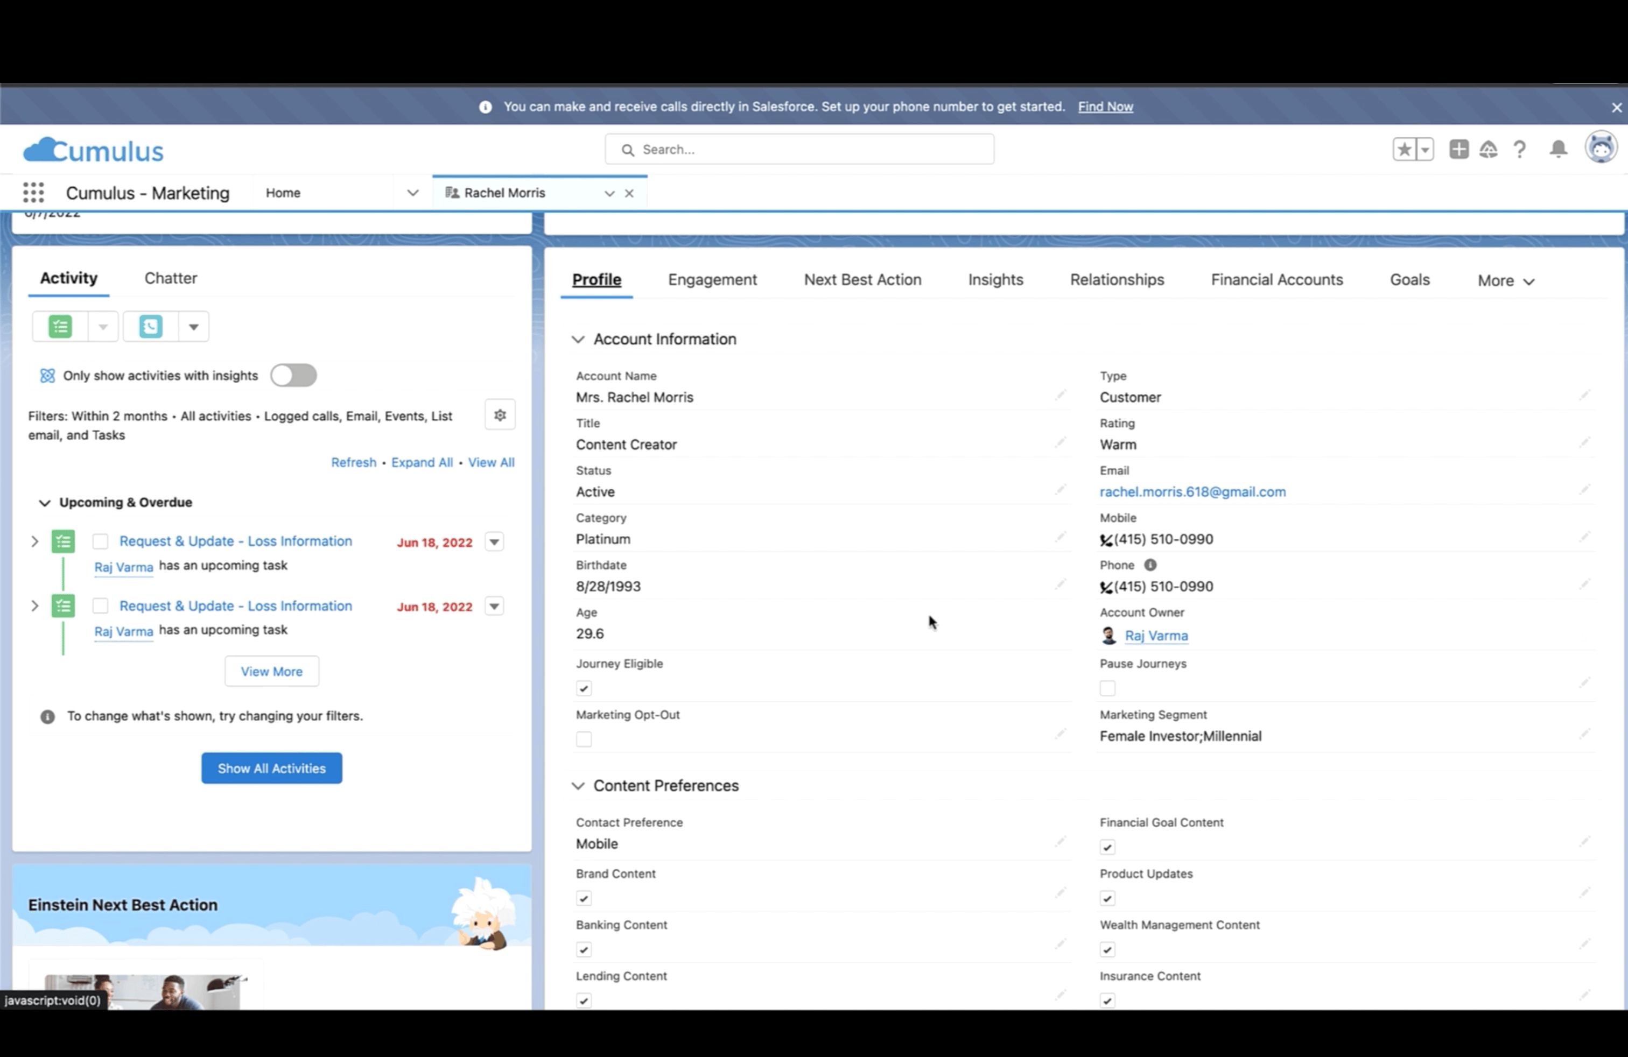Image resolution: width=1628 pixels, height=1057 pixels.
Task: Check the Pause Journeys checkbox
Action: [x=1107, y=688]
